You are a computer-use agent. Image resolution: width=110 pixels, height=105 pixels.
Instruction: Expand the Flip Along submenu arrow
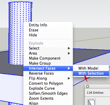pyautogui.click(x=69, y=78)
